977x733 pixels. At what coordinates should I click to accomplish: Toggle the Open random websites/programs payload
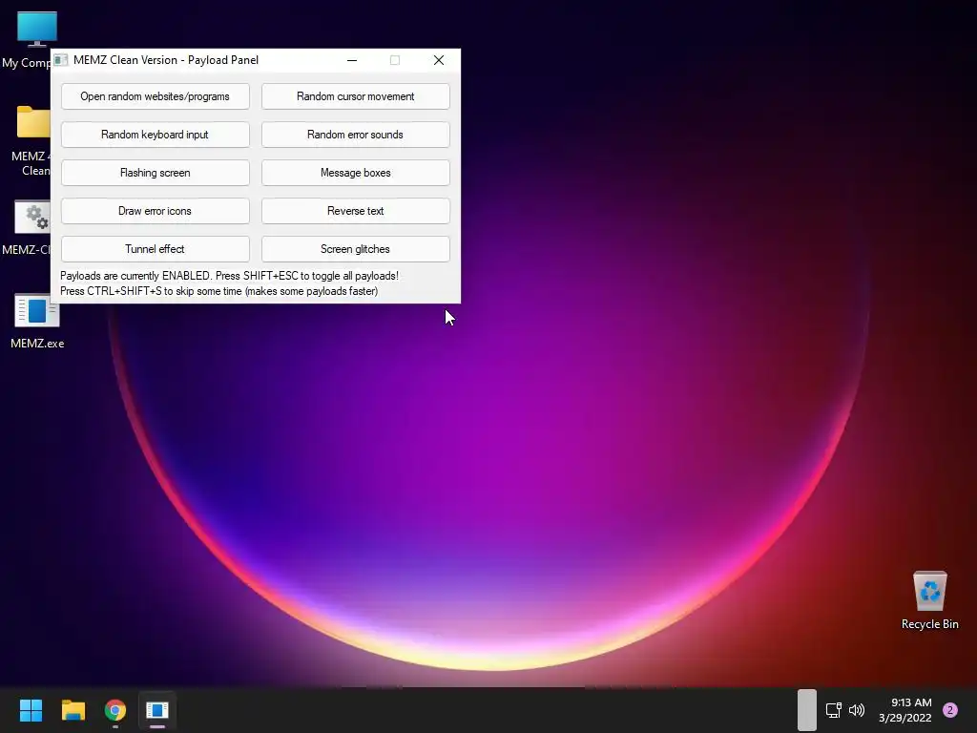click(x=156, y=96)
